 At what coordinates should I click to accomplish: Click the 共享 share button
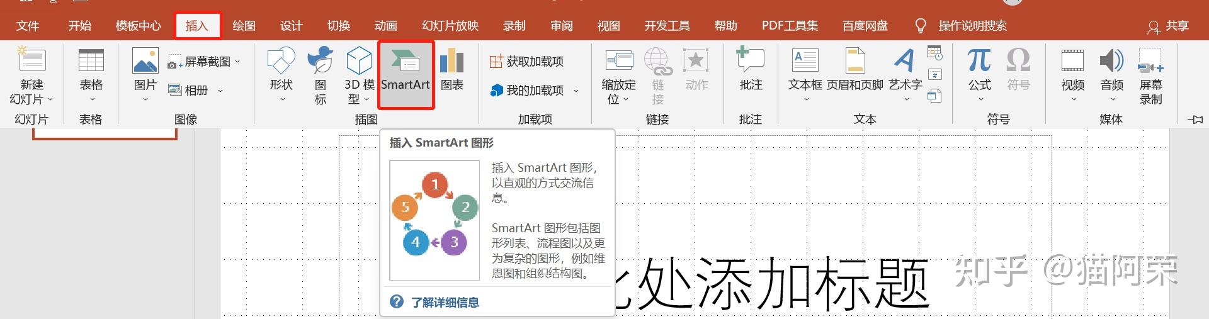coord(1168,26)
